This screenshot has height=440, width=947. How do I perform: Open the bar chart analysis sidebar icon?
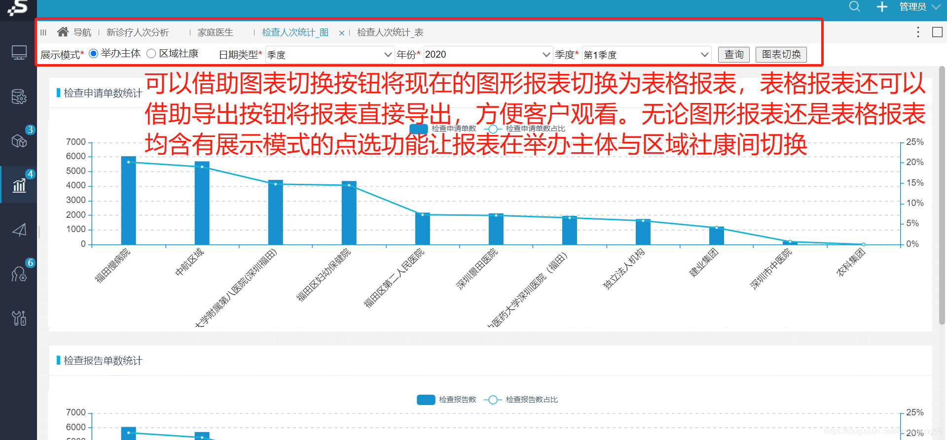[x=19, y=185]
